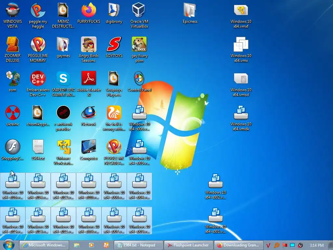Click the PEGGLE ME MOMMY icon
333x250 pixels.
[x=38, y=49]
